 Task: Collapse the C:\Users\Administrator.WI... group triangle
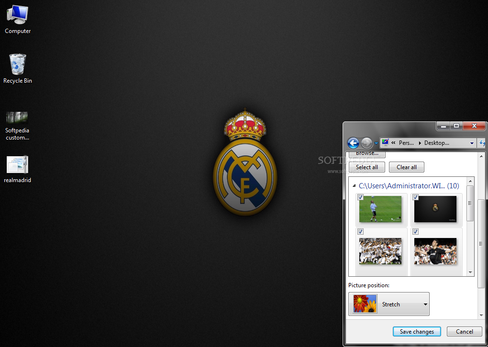click(354, 185)
